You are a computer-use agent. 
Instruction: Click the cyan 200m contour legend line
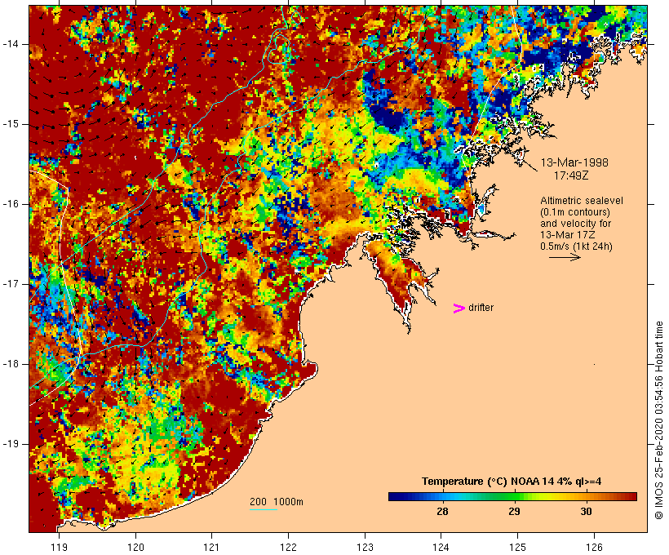coord(264,509)
